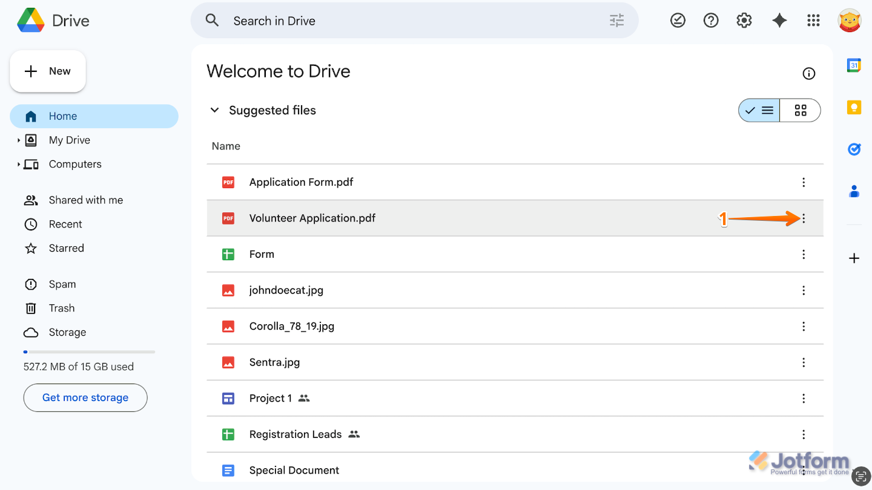
Task: Click the Get more storage button
Action: 85,397
